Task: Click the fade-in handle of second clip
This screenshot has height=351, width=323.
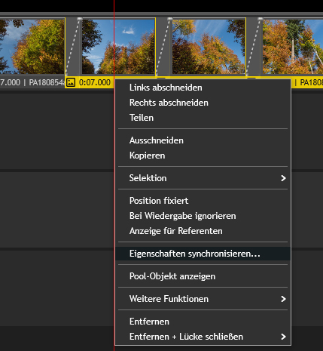Action: [80, 19]
